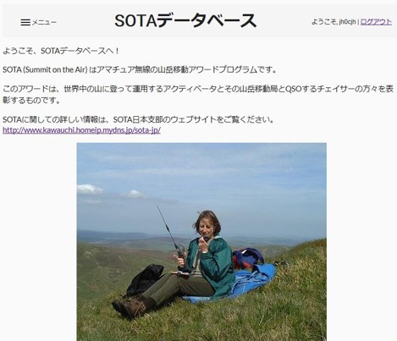Viewport: 397px width, 341px height.
Task: Click the red and blue rucksack
Action: point(247,258)
